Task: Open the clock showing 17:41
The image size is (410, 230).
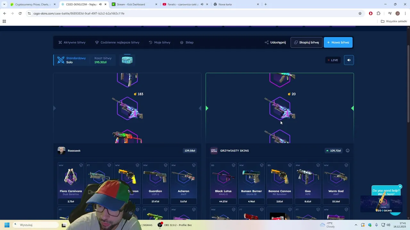Action: [x=399, y=225]
